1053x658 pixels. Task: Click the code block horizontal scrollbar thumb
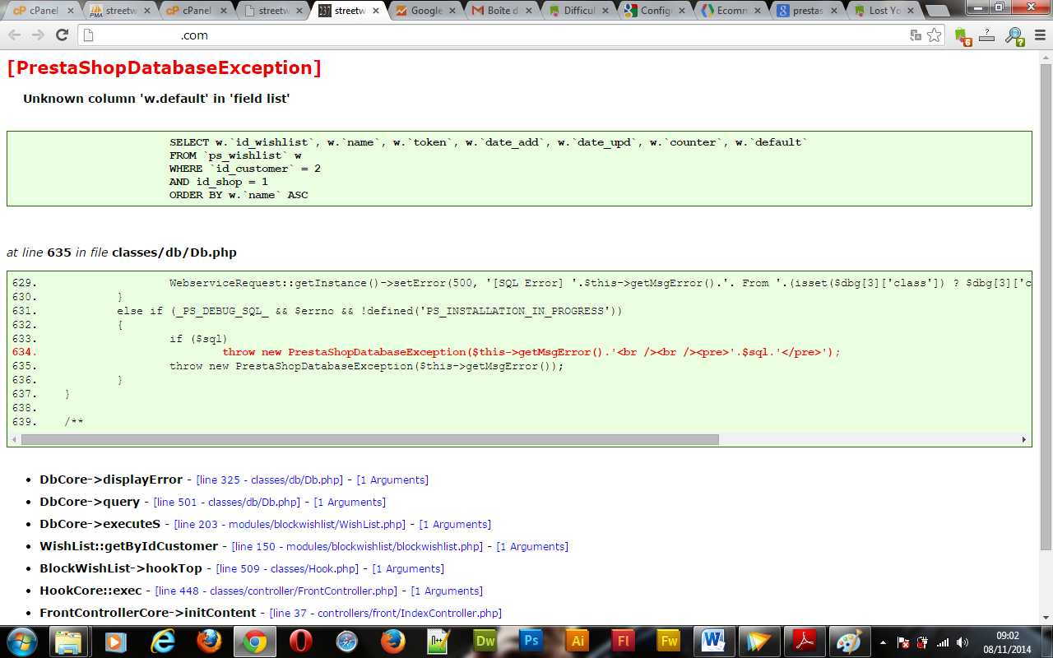point(369,440)
